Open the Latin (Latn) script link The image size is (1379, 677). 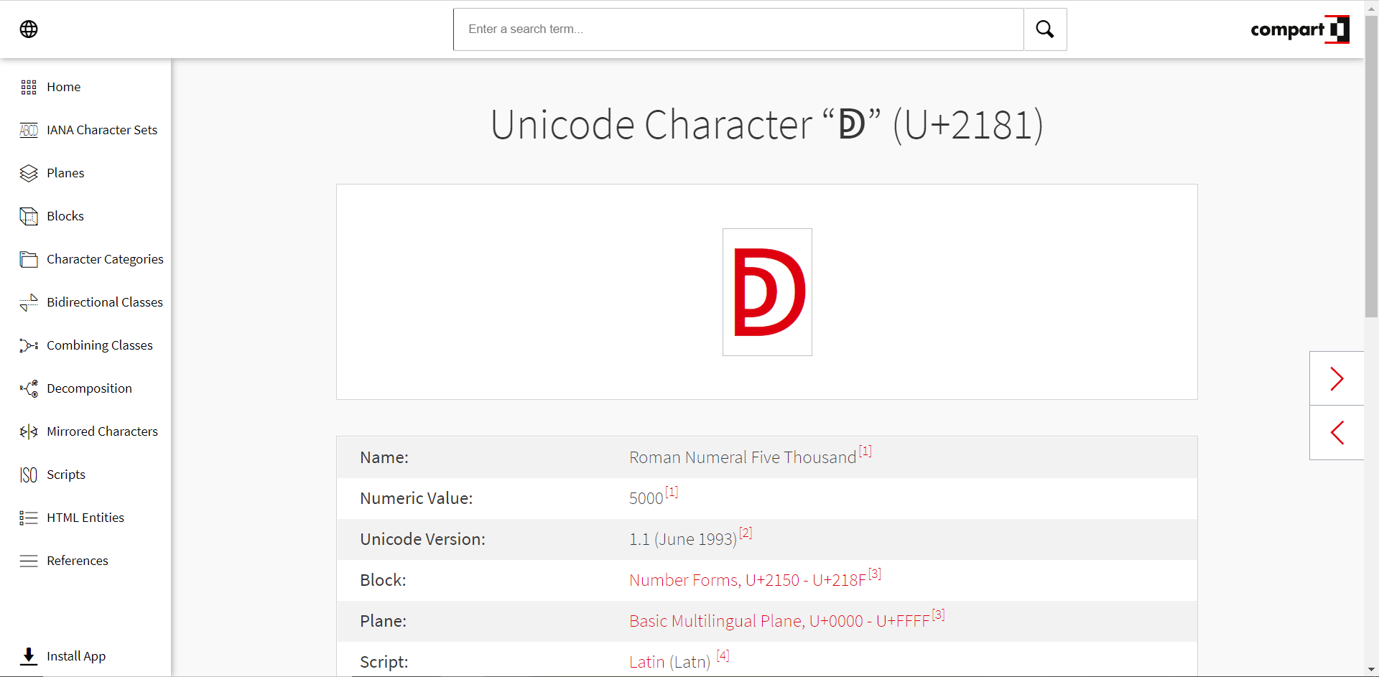tap(670, 661)
